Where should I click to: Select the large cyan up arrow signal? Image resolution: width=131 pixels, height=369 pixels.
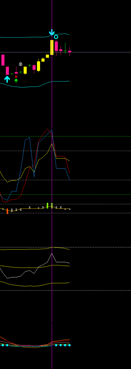point(7,79)
